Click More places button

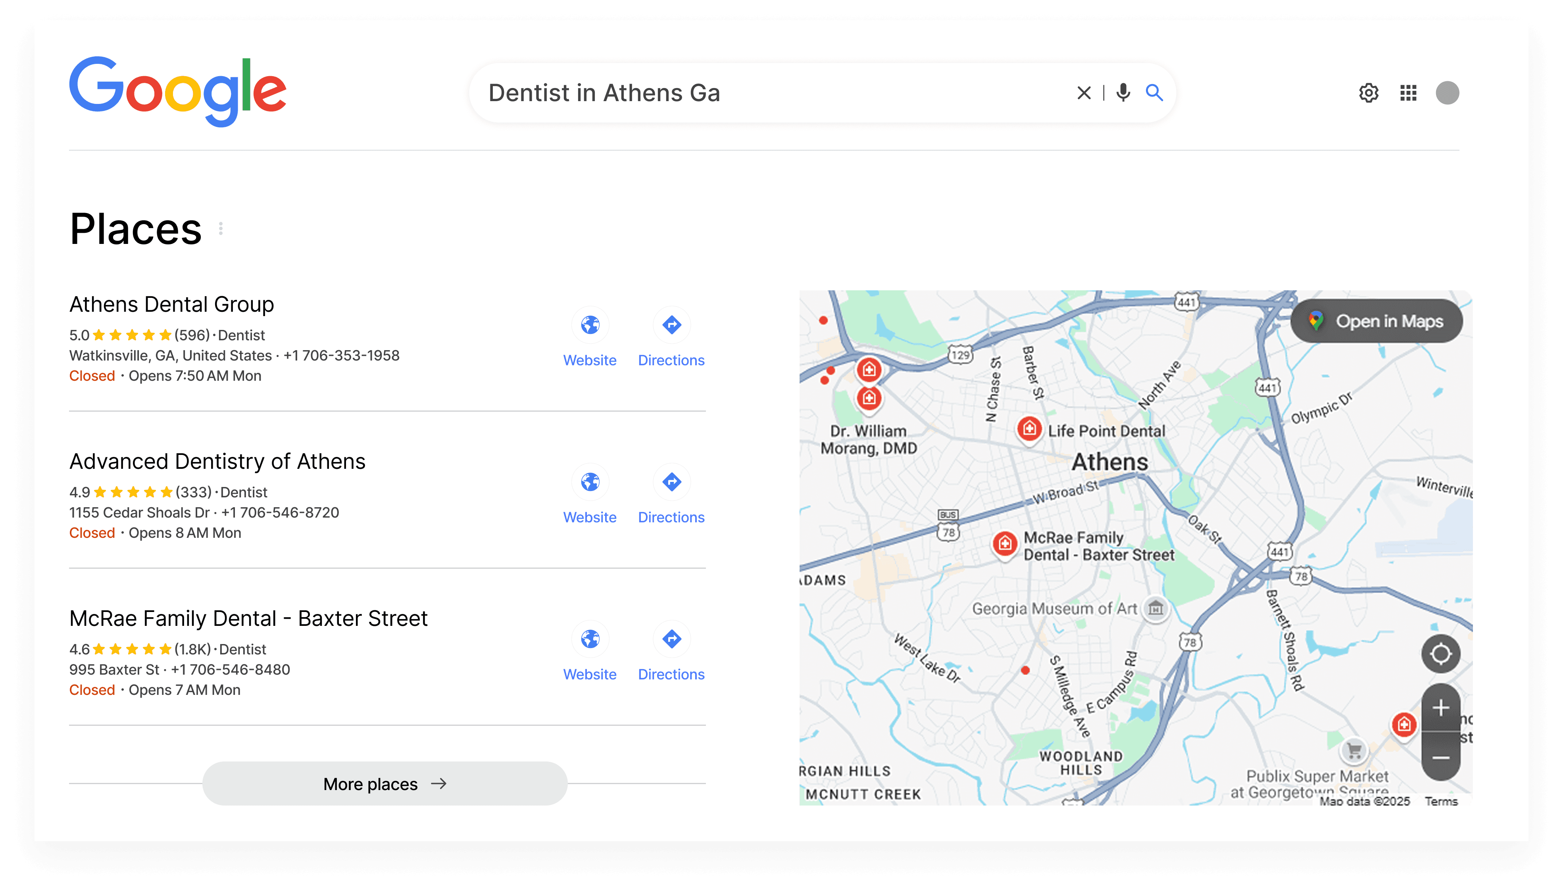point(385,784)
